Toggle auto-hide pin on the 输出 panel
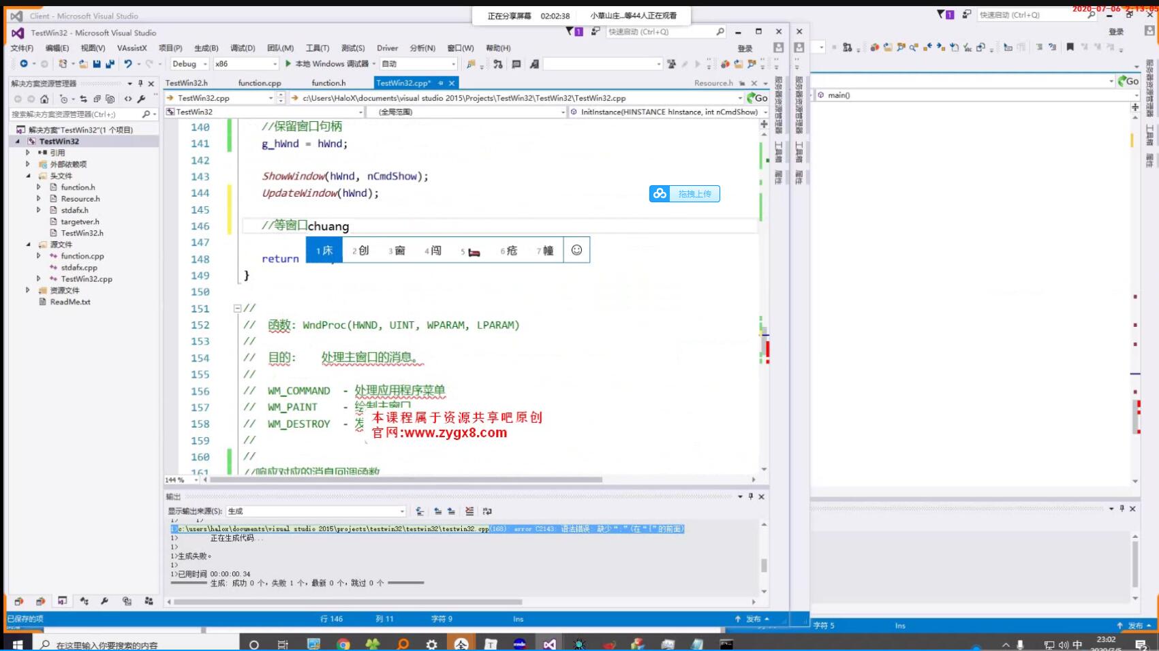Viewport: 1159px width, 651px height. click(x=751, y=496)
